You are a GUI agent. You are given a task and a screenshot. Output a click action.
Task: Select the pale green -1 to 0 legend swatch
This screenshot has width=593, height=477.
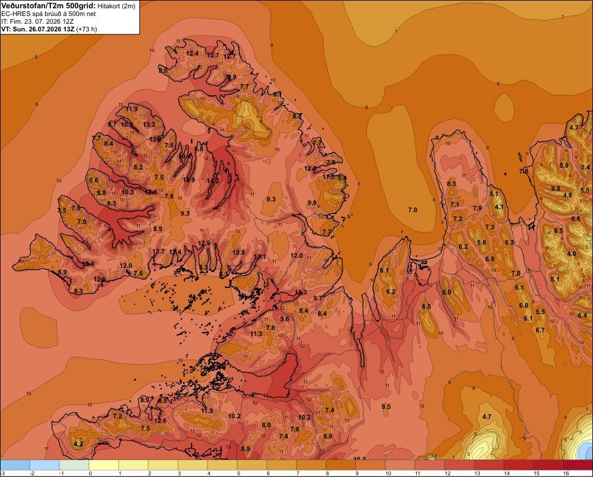(74, 465)
